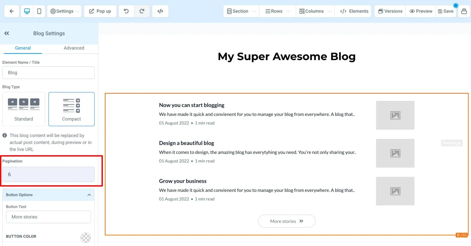Switch to the Advanced tab
Viewport: 471px width, 246px height.
74,48
